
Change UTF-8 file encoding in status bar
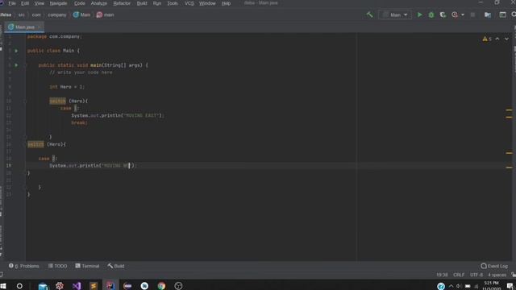tap(476, 275)
